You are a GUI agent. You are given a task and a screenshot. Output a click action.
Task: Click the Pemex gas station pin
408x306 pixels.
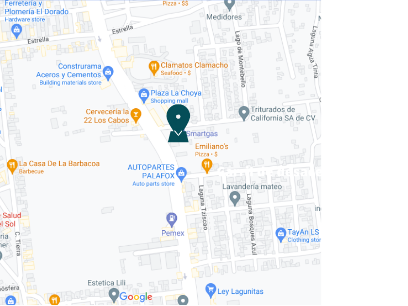171,220
